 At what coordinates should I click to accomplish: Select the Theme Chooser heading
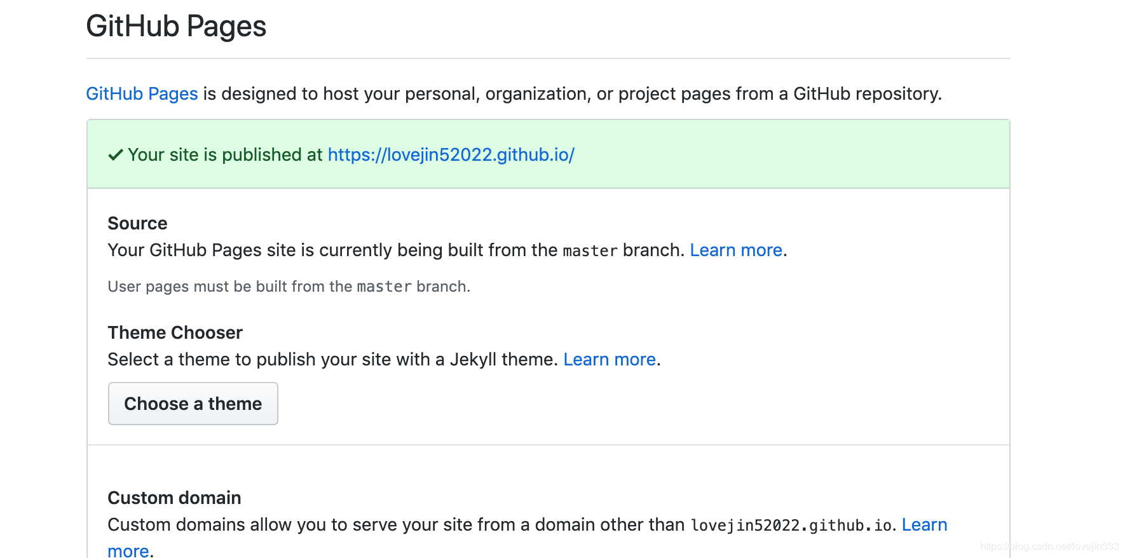pos(175,333)
